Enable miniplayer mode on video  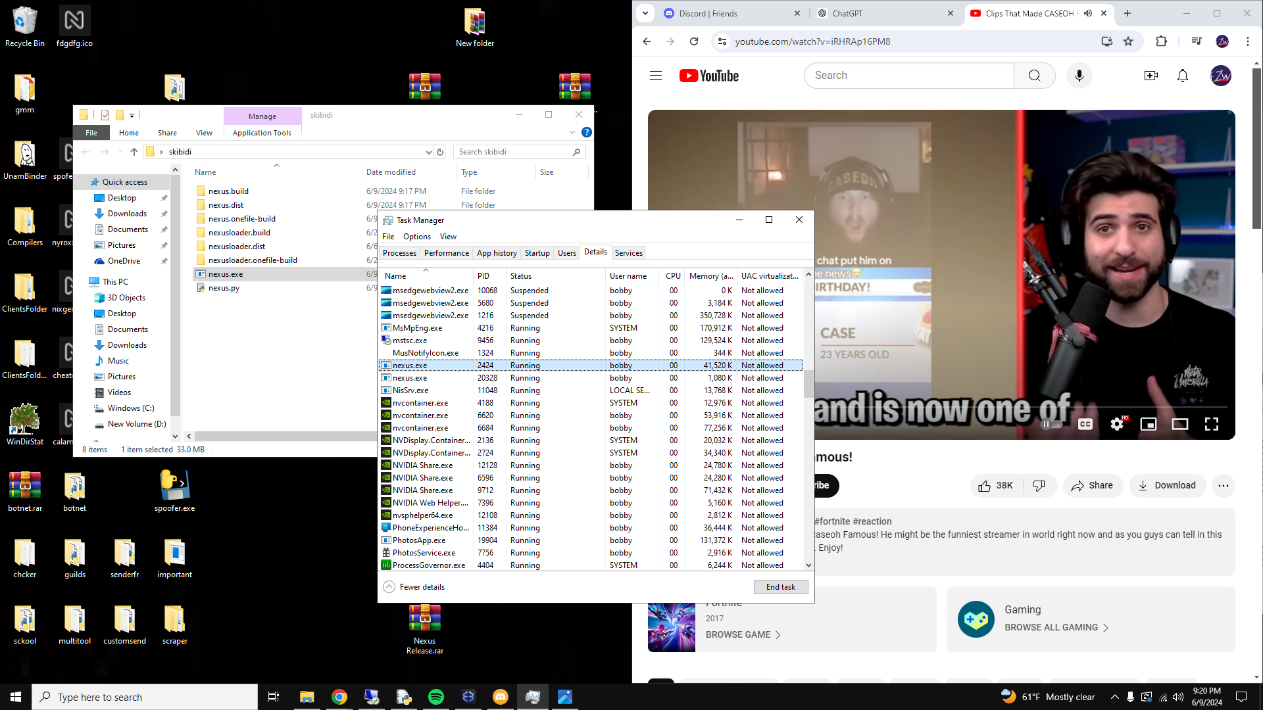pyautogui.click(x=1148, y=424)
